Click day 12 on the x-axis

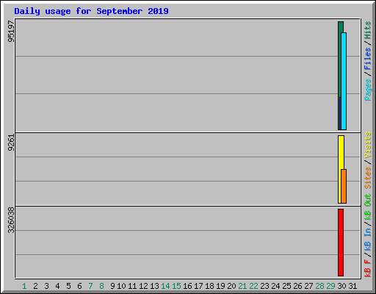[x=143, y=286]
